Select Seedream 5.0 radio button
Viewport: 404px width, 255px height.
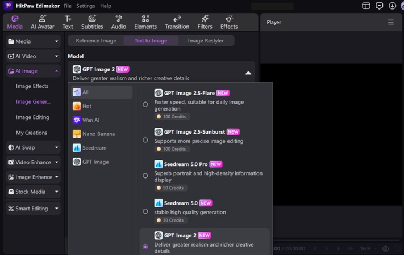[145, 211]
